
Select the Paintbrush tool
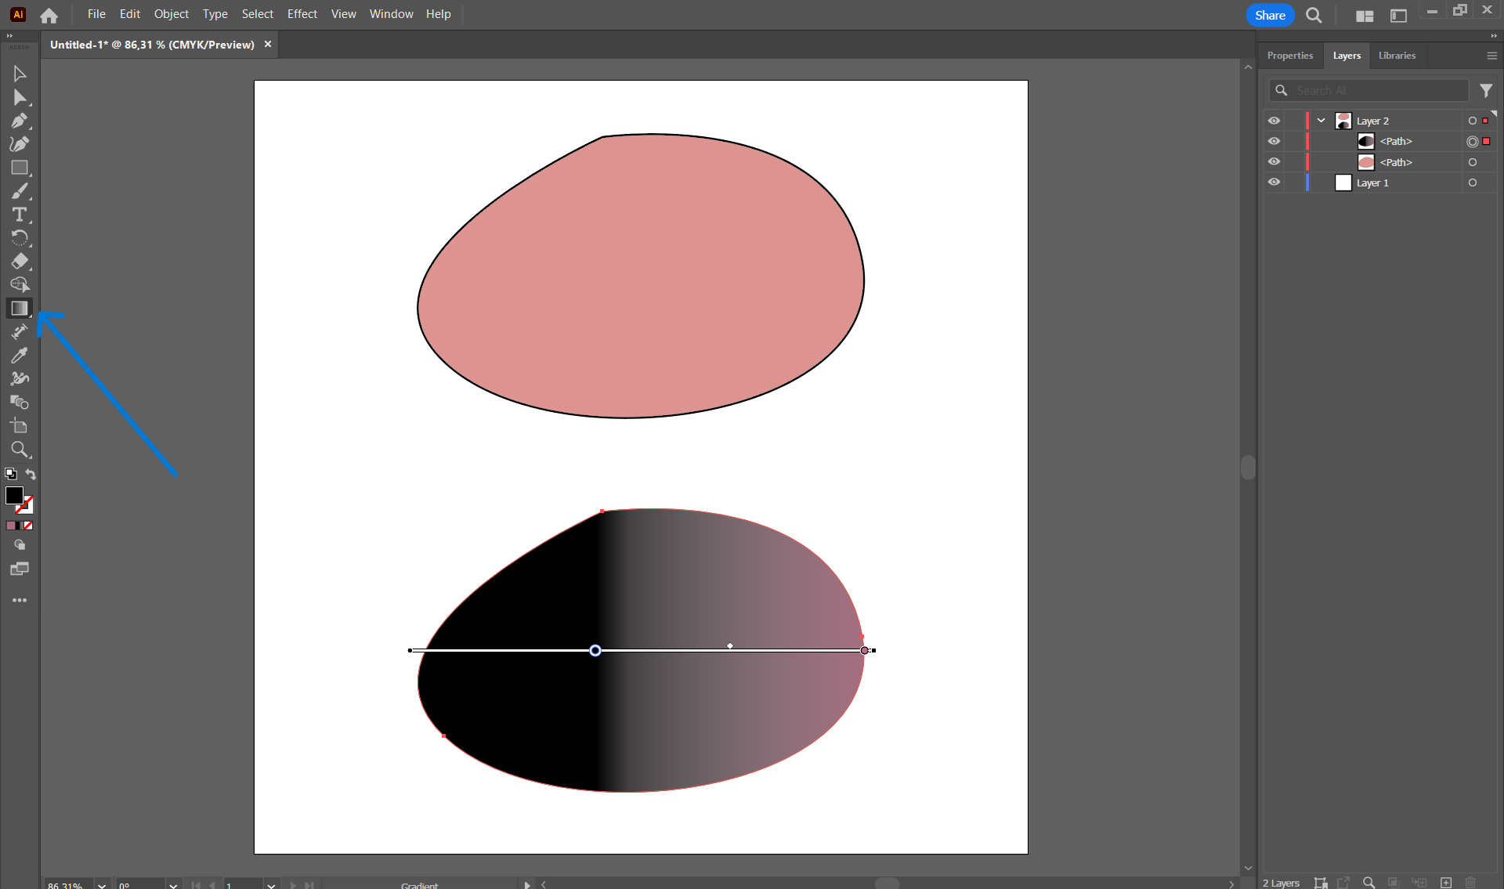pyautogui.click(x=20, y=191)
